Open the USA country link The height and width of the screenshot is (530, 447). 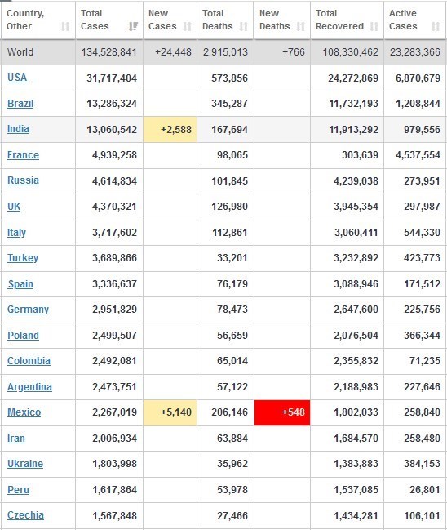click(17, 78)
